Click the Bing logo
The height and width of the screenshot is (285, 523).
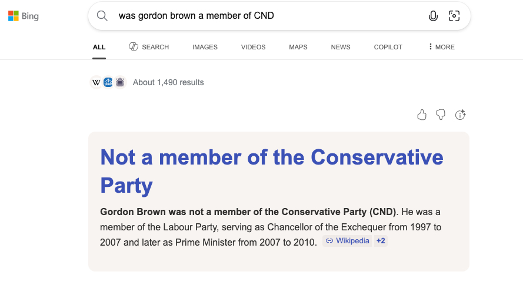coord(24,16)
